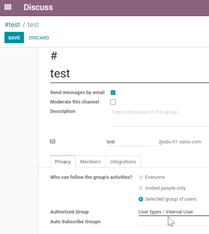Click the channel name field test
The image size is (209, 234).
pyautogui.click(x=129, y=74)
